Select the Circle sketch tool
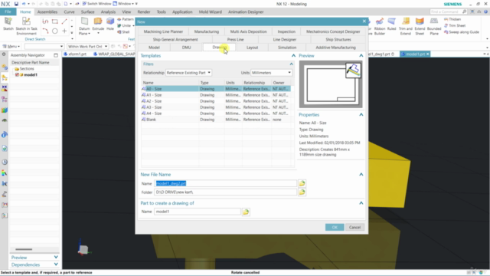 click(54, 31)
